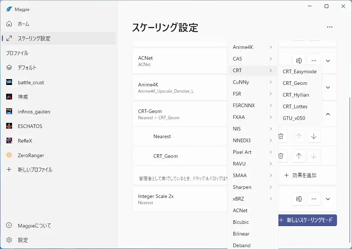Open the ZeroRanger profile

pos(31,155)
